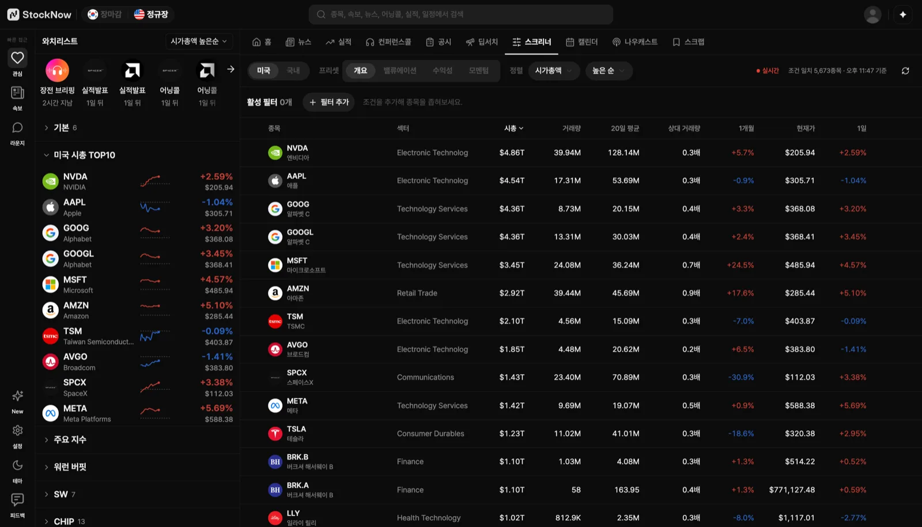
Task: Select the 개요 preset
Action: (x=360, y=70)
